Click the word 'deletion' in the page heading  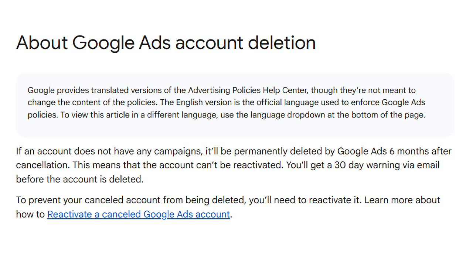coord(282,42)
